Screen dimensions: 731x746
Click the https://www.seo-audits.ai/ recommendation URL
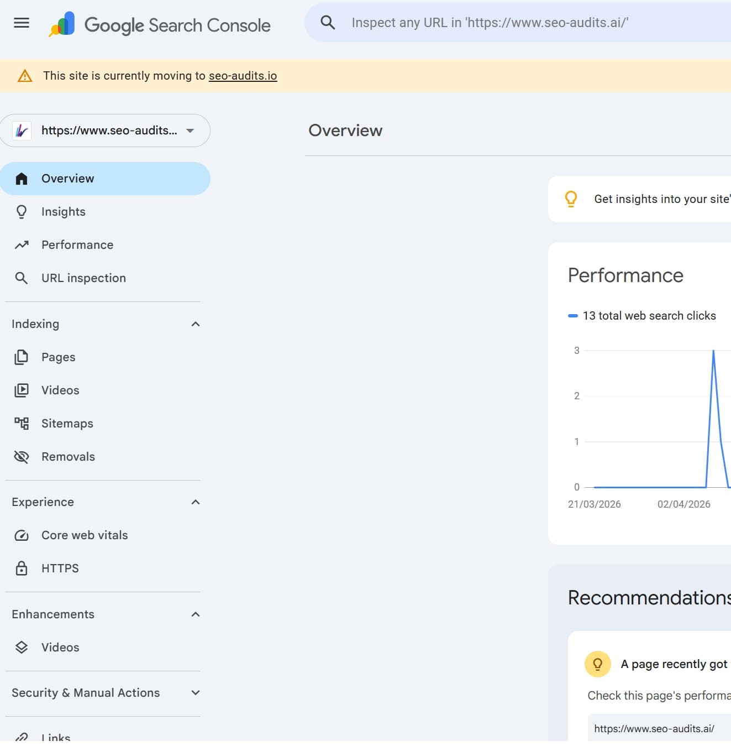[654, 729]
